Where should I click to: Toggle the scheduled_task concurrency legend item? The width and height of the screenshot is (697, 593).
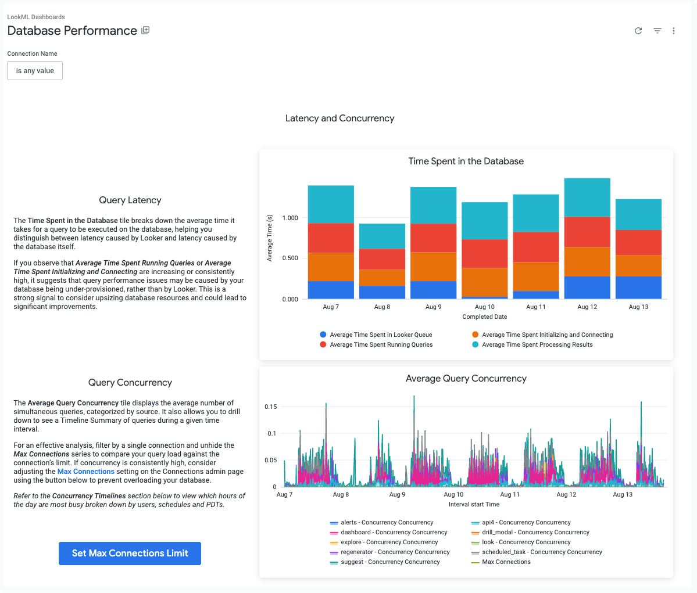pos(541,552)
